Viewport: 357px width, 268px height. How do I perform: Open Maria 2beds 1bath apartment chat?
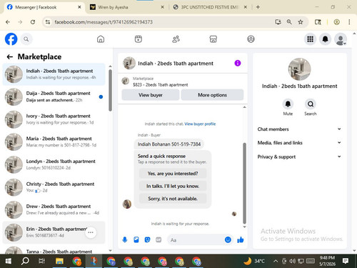click(x=54, y=142)
